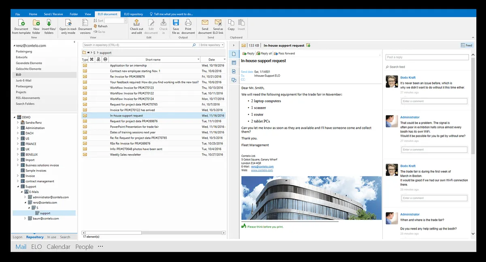
Task: Switch to the Logon bottom tab
Action: pyautogui.click(x=17, y=237)
